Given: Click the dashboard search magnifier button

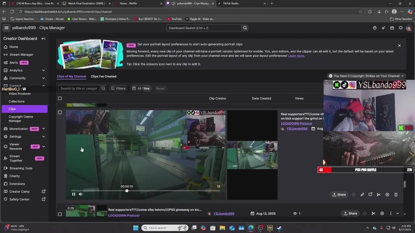Looking at the screenshot, I should tap(245, 28).
